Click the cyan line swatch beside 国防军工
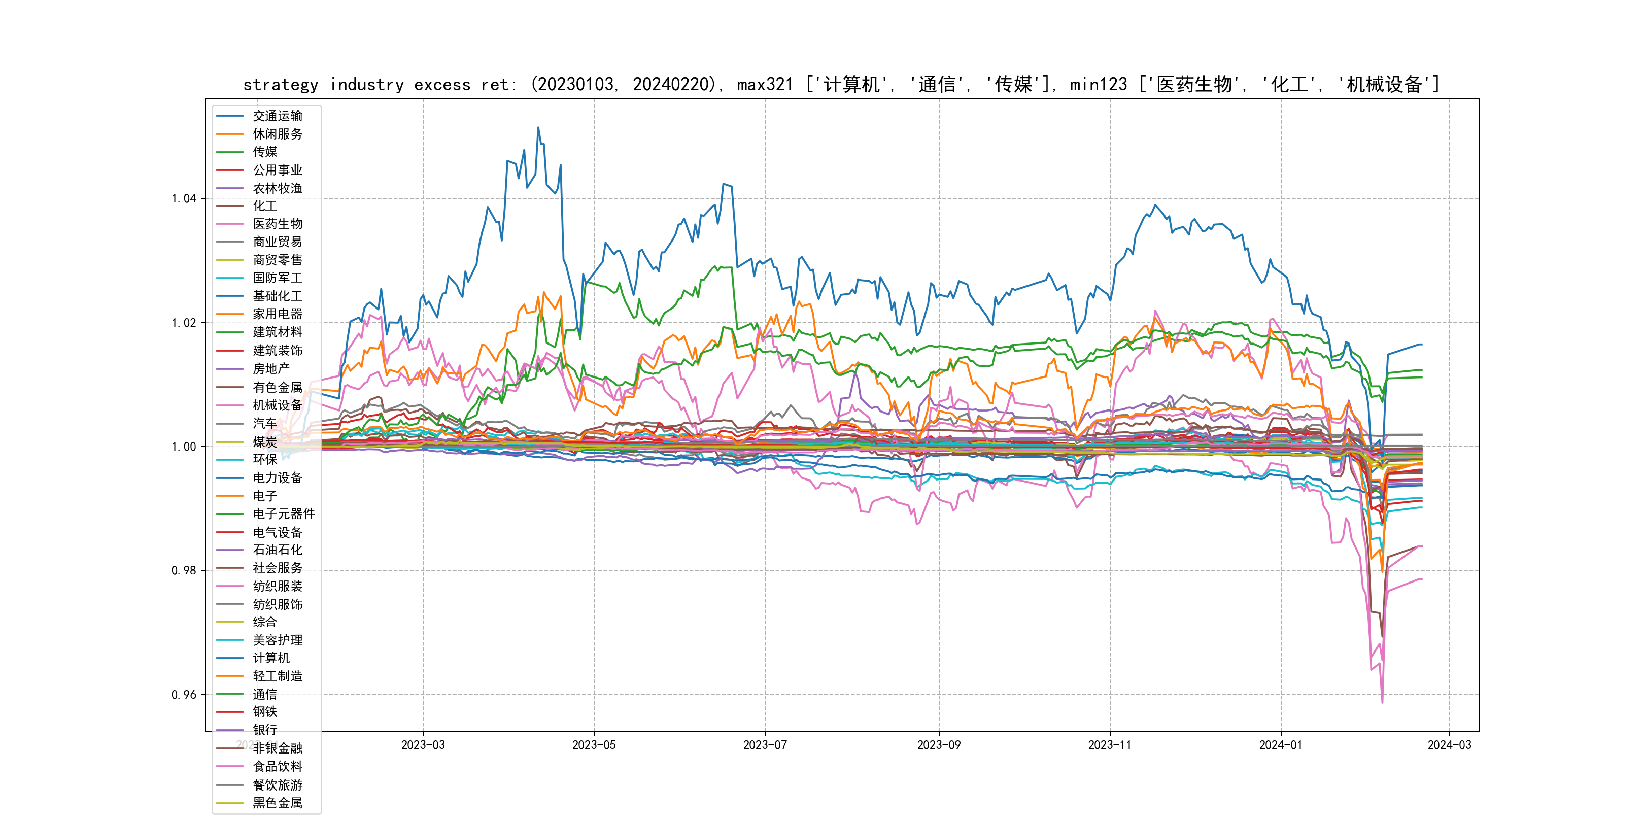This screenshot has width=1644, height=822. point(230,278)
